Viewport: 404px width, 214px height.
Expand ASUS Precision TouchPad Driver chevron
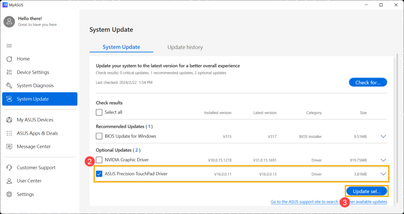click(x=383, y=174)
